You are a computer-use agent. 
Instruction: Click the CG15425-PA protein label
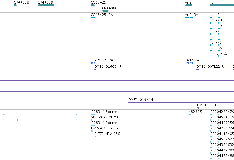pos(102,60)
